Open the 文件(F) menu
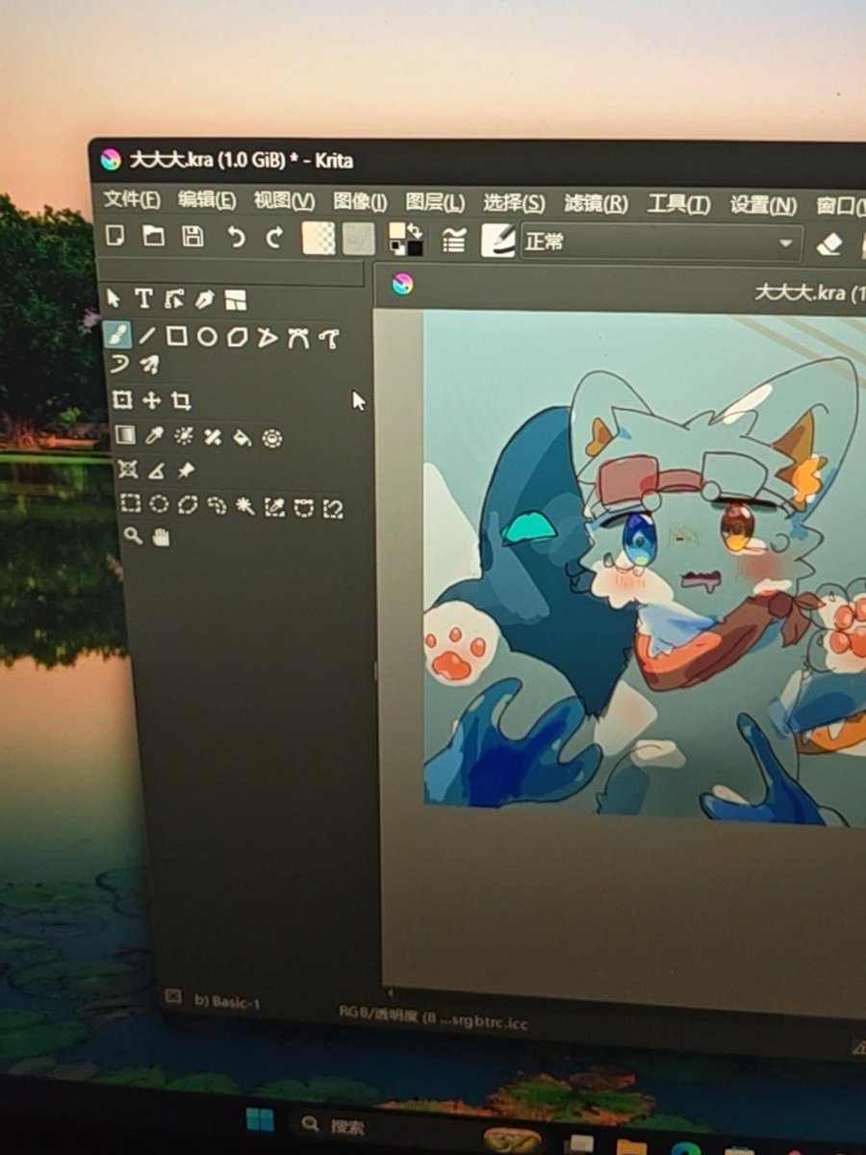This screenshot has width=866, height=1155. click(x=132, y=199)
